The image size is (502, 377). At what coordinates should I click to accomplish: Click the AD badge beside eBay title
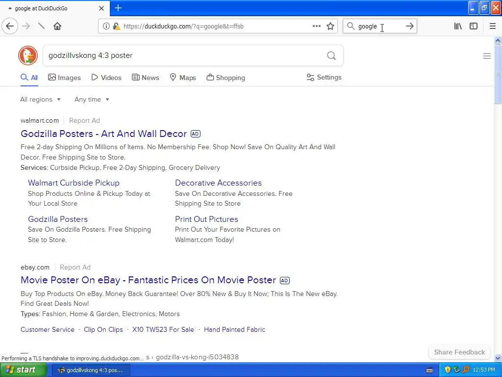coord(285,280)
